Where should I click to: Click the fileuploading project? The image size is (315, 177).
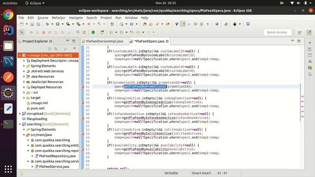37,119
